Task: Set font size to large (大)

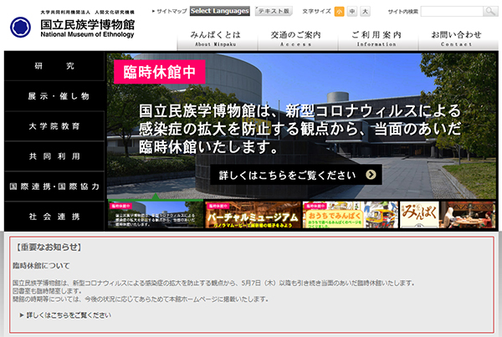Action: [365, 12]
